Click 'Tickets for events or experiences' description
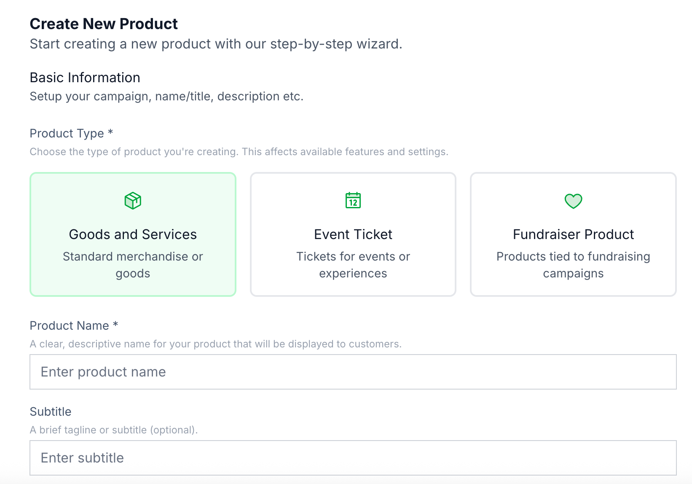 (353, 265)
